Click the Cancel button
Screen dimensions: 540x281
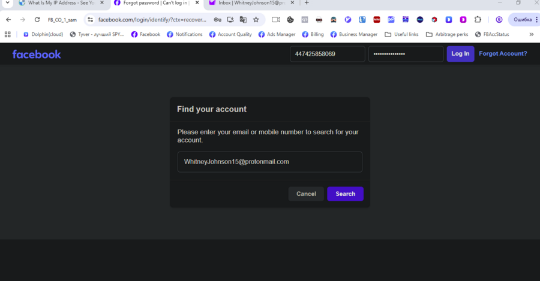(x=306, y=194)
